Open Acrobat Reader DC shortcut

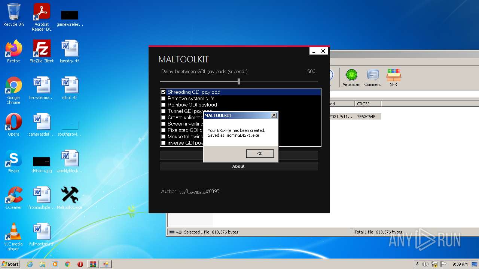coord(42,18)
